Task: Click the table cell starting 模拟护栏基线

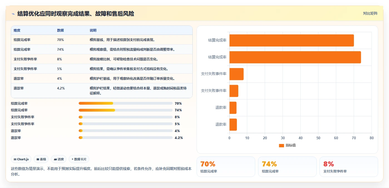Action: (x=140, y=78)
